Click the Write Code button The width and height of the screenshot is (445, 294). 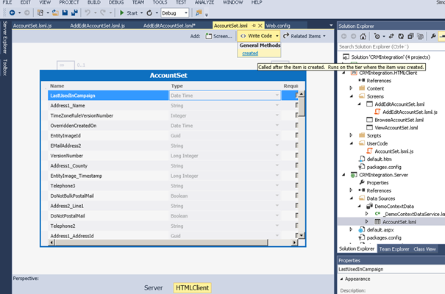point(259,36)
